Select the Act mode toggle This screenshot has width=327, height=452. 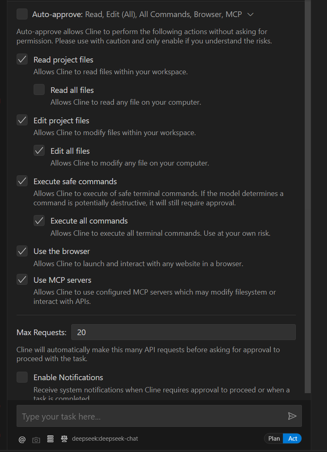[x=293, y=439]
